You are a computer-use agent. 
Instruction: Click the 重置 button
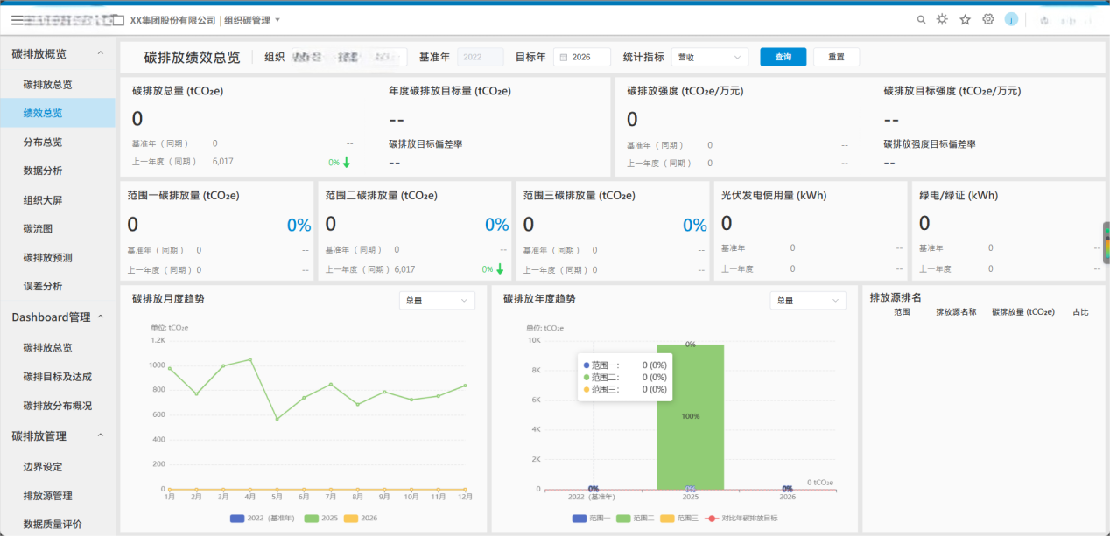(x=836, y=57)
